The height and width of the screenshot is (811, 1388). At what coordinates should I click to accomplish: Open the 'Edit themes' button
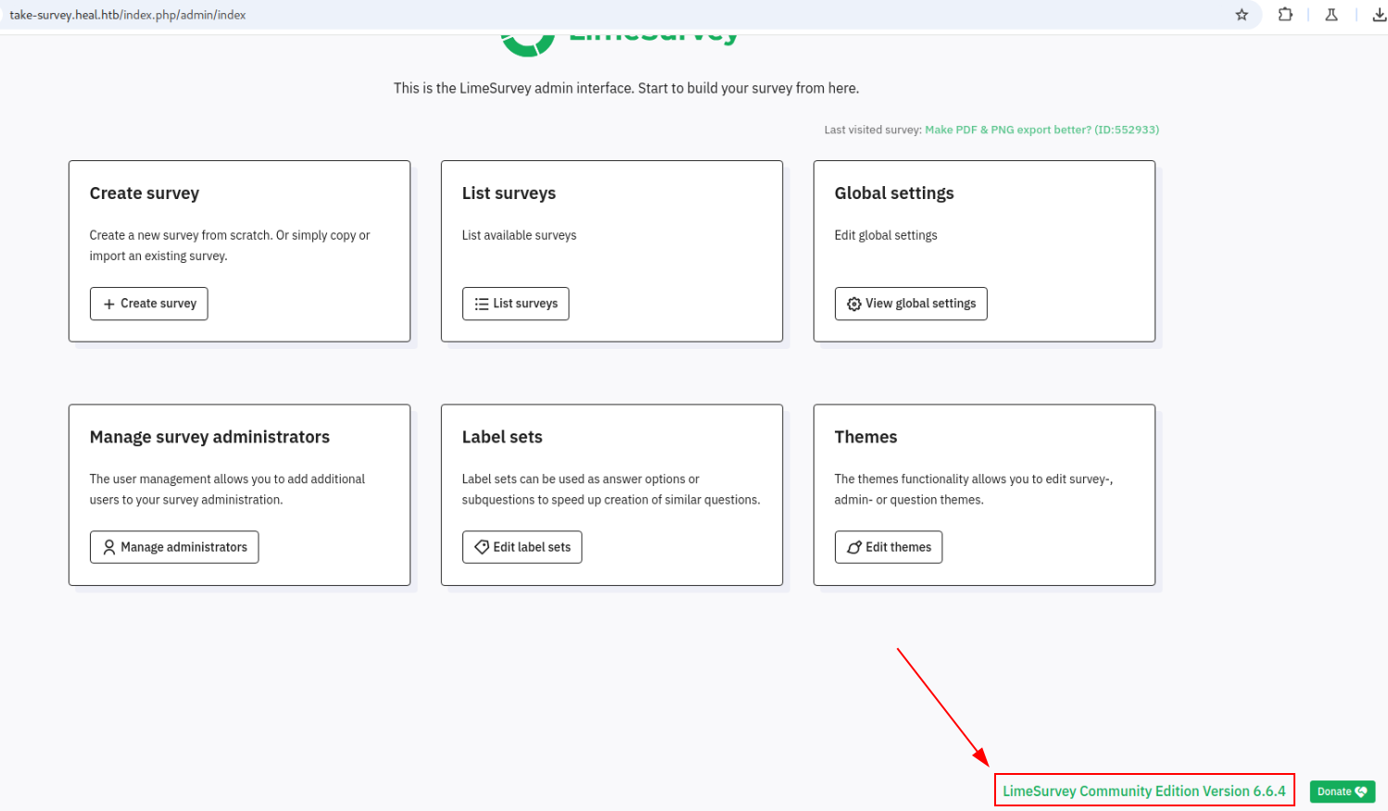[x=889, y=547]
